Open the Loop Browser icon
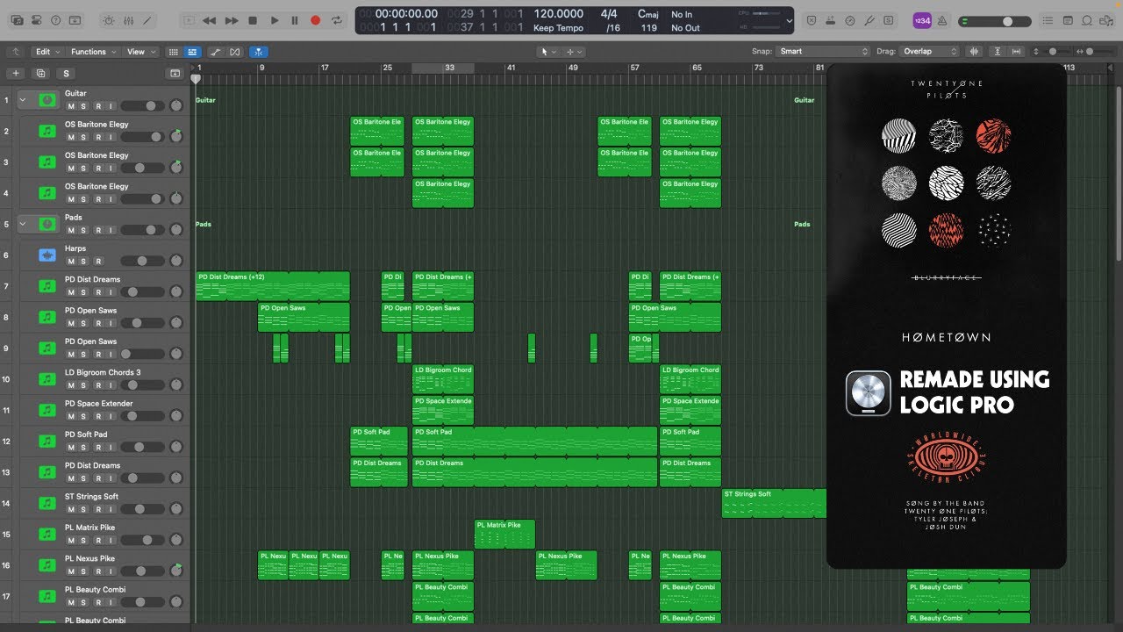 1087,20
